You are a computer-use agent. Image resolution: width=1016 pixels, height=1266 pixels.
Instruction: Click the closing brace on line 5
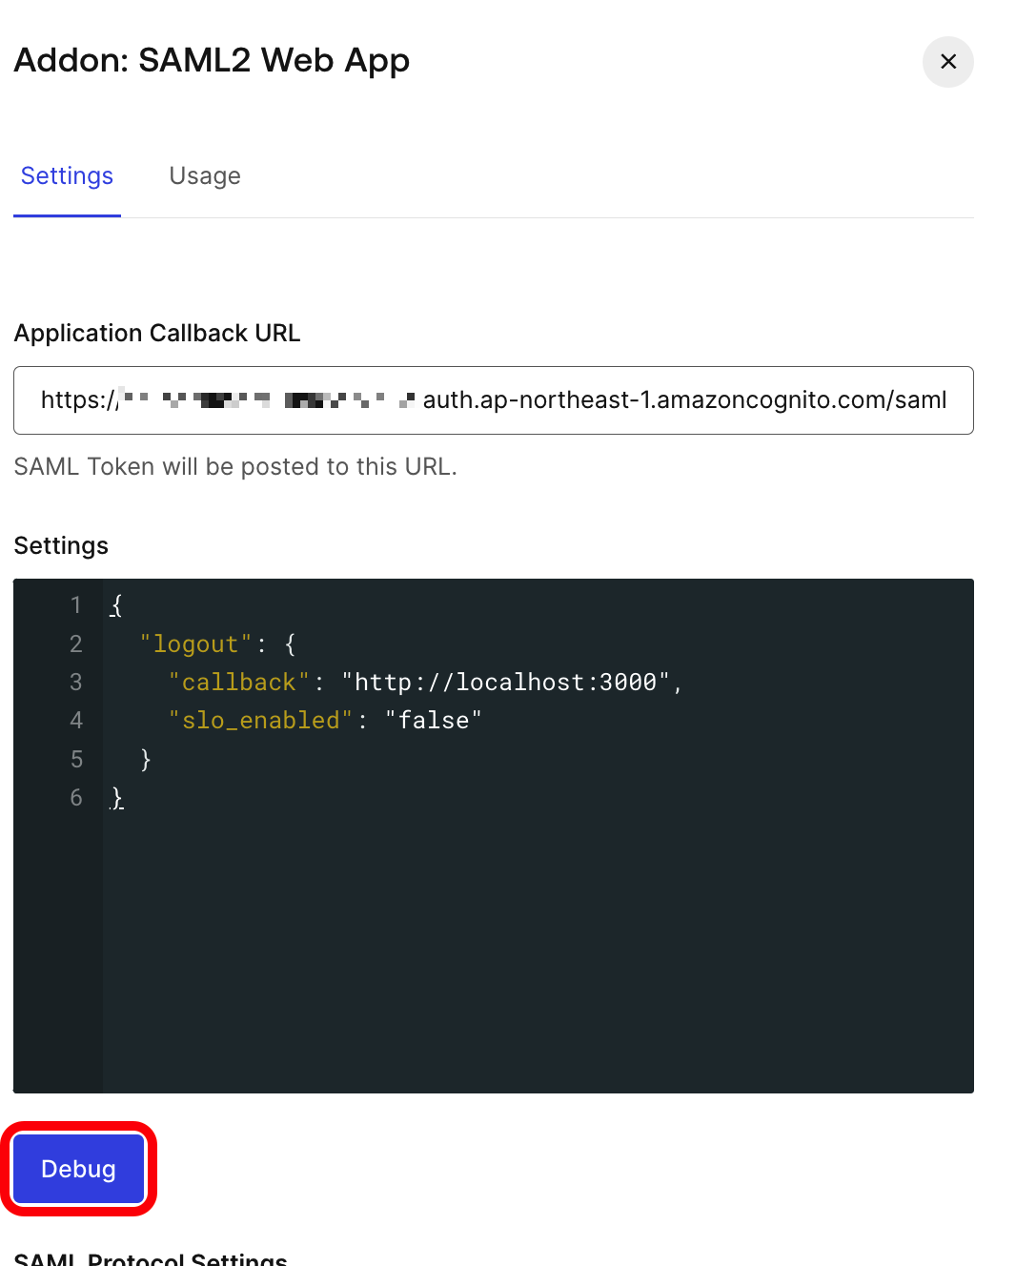click(x=146, y=759)
